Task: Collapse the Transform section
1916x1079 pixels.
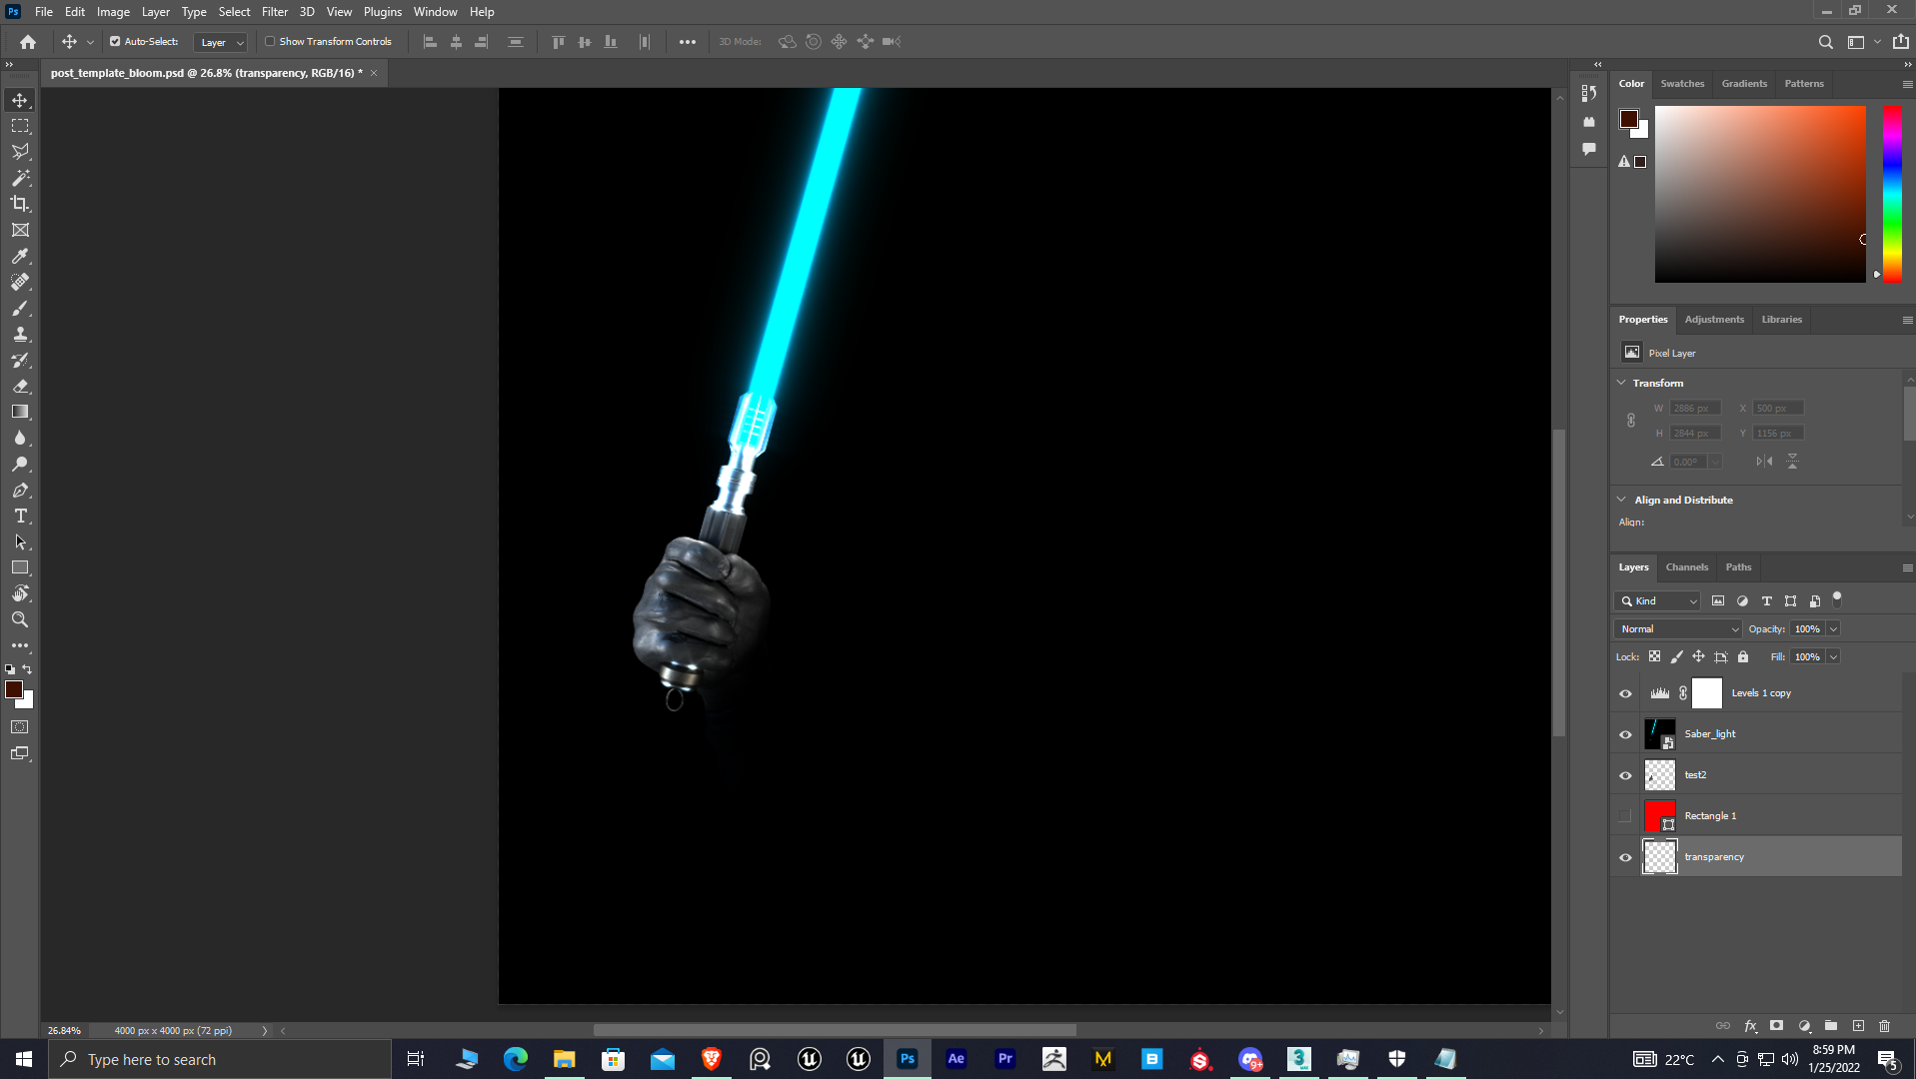Action: pyautogui.click(x=1621, y=383)
